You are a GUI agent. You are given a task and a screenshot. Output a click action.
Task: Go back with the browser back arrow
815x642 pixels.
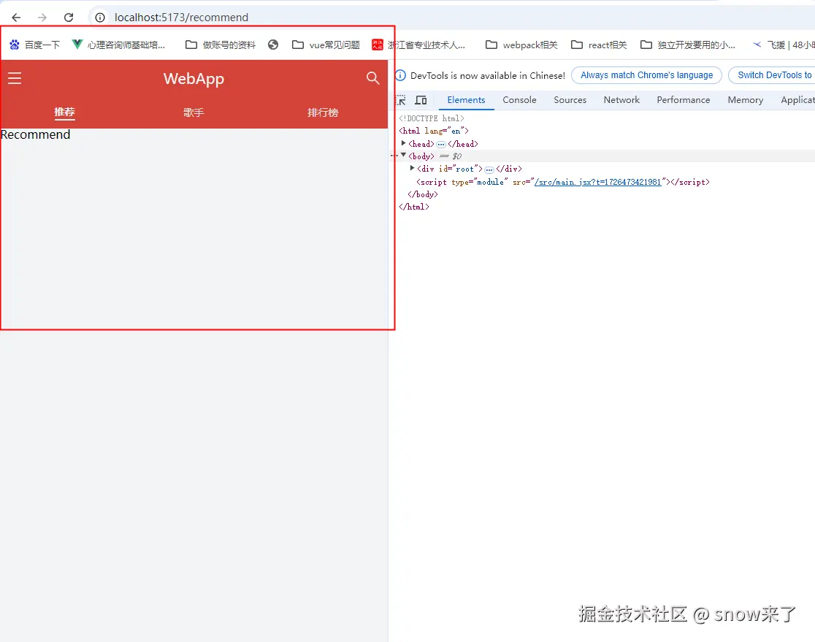click(x=16, y=18)
